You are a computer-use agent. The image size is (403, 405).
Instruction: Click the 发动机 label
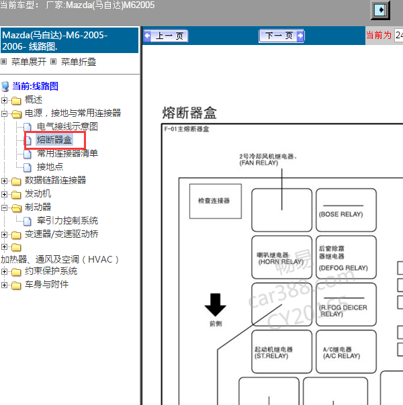[x=38, y=193]
